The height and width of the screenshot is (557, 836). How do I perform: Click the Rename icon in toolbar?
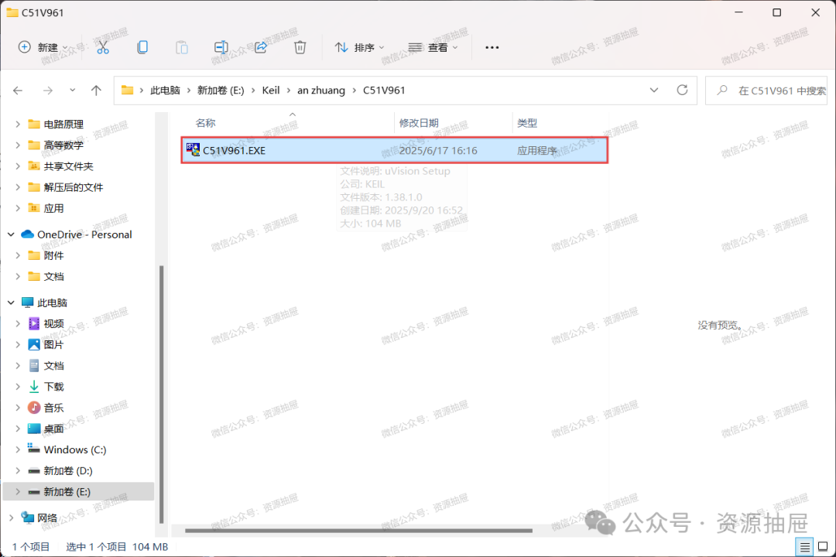tap(221, 47)
